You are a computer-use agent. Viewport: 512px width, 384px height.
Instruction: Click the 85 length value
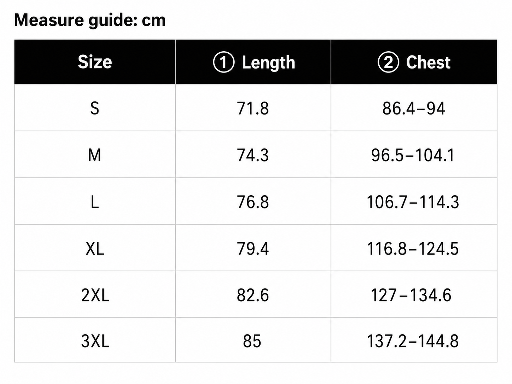click(x=252, y=341)
